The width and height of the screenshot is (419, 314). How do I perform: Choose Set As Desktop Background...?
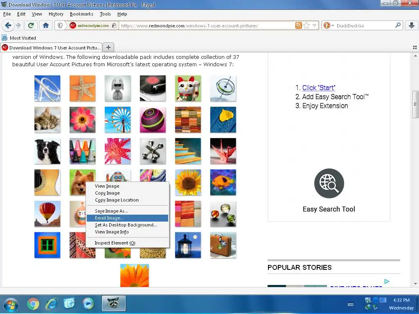click(x=128, y=225)
